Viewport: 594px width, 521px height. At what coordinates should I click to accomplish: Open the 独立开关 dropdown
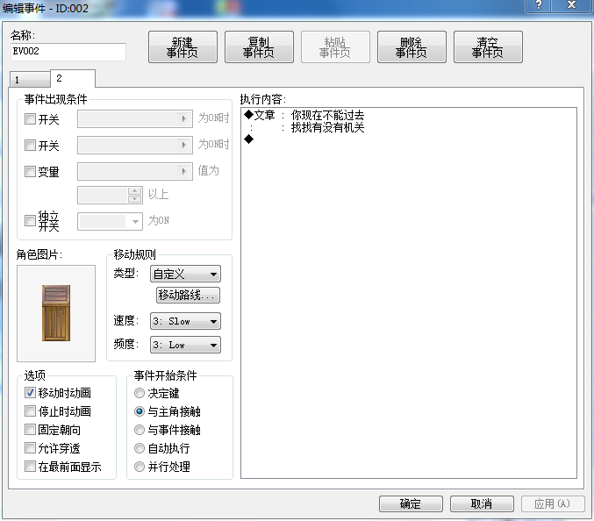click(110, 222)
